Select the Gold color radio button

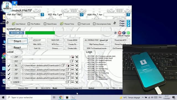click(x=105, y=88)
